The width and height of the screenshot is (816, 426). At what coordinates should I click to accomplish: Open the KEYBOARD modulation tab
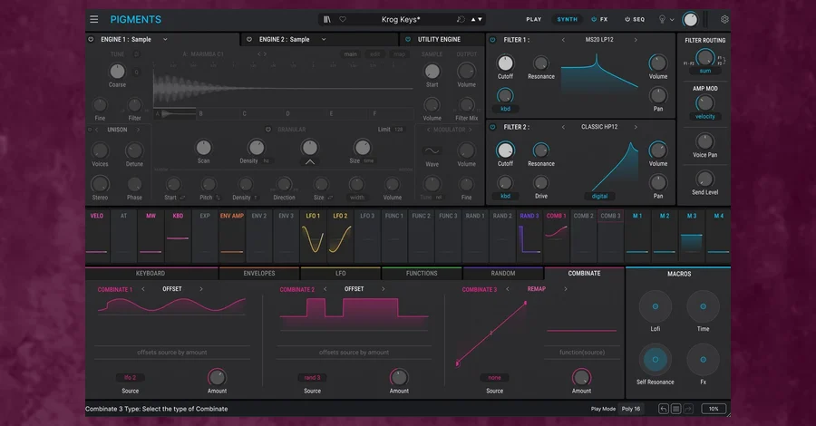coord(151,274)
